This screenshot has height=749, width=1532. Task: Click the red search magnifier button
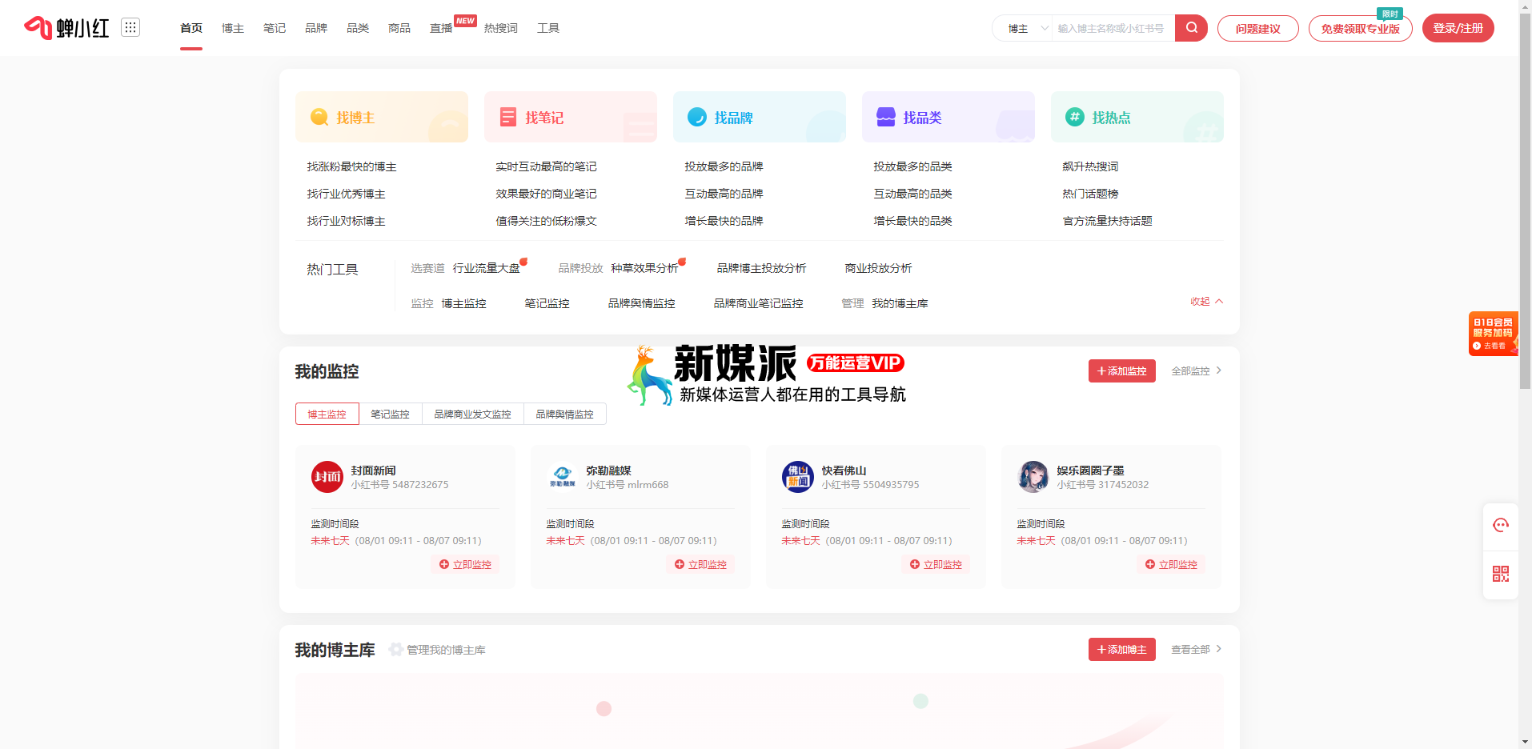1191,28
